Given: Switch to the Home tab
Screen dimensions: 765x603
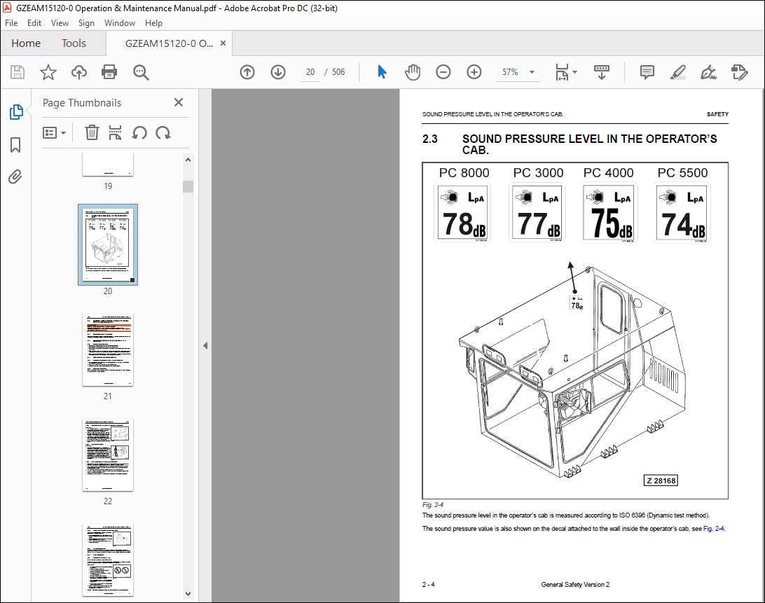Looking at the screenshot, I should 26,43.
